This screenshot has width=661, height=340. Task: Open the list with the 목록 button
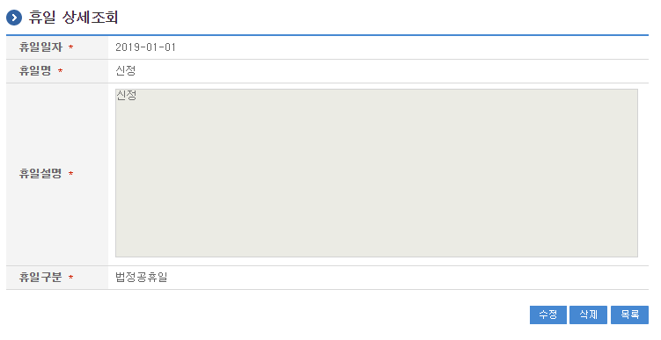(x=629, y=315)
